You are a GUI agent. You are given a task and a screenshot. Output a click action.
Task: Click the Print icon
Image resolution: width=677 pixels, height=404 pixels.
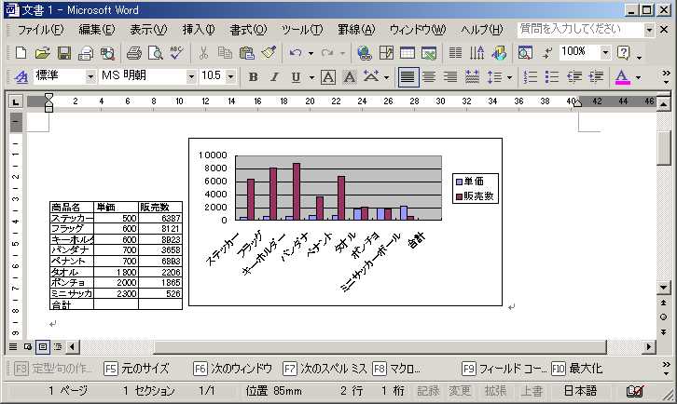tap(134, 53)
